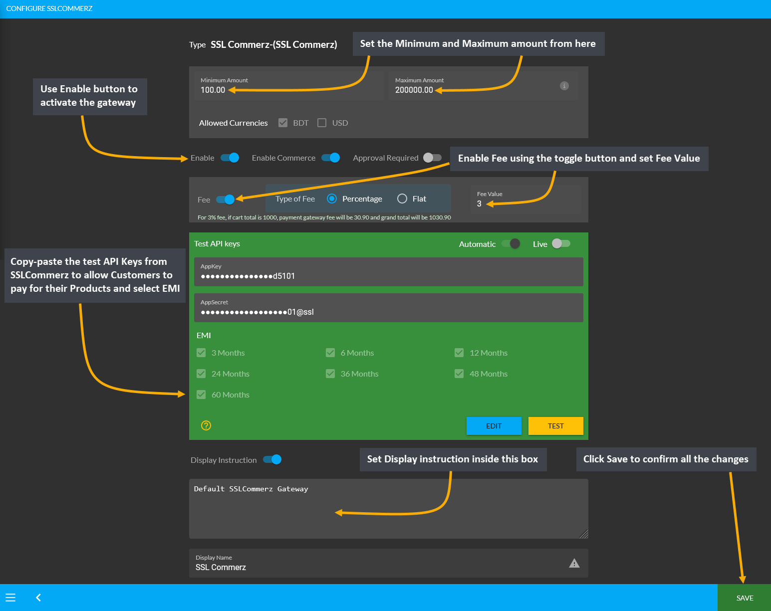
Task: Click the AppSecret field
Action: [x=389, y=308]
